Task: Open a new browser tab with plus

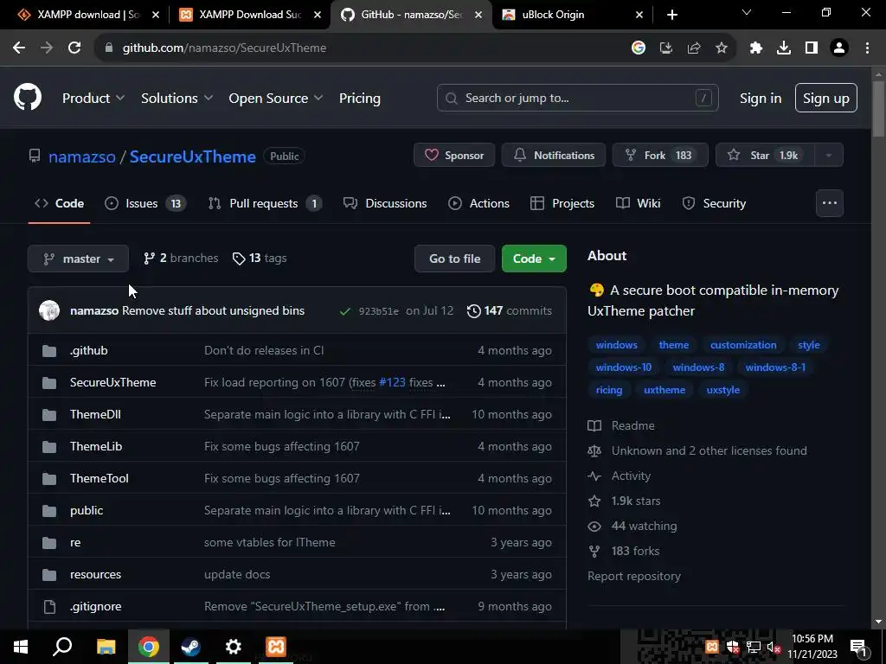Action: (671, 15)
